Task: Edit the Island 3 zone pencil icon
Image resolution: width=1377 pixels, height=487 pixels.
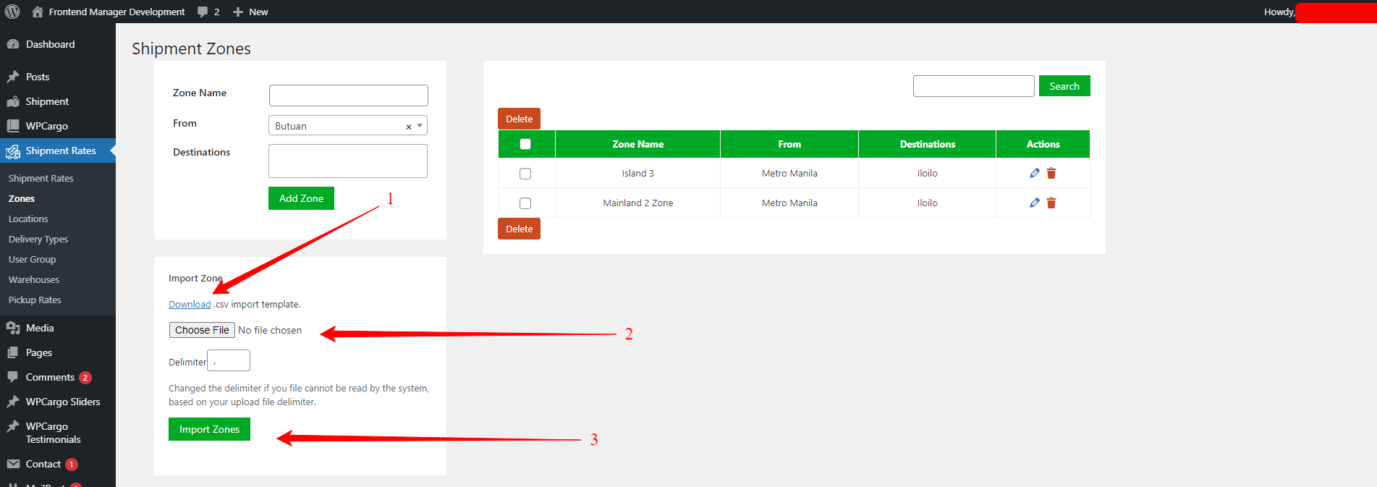Action: coord(1034,173)
